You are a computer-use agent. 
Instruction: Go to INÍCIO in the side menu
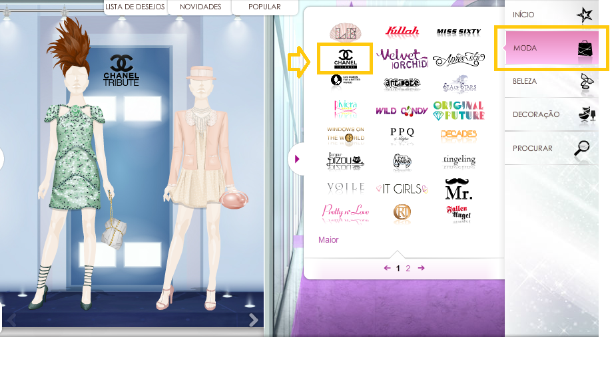(551, 15)
